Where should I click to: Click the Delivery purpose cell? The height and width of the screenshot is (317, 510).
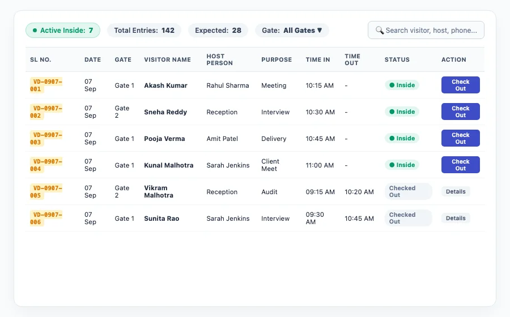click(x=274, y=139)
